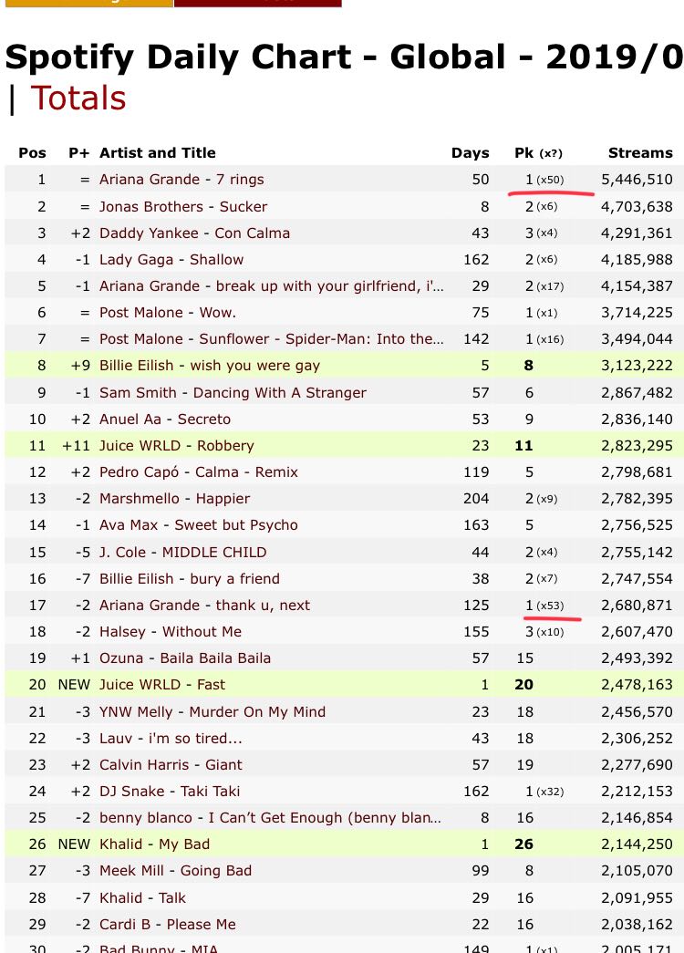Select Khalid - My Bad link
Image resolution: width=684 pixels, height=953 pixels.
[154, 844]
